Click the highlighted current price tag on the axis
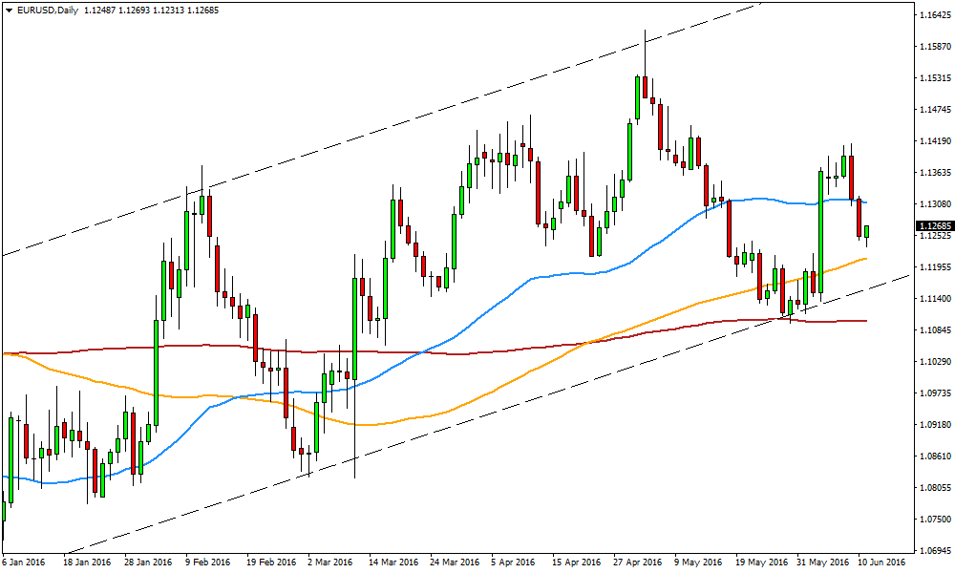 (935, 226)
